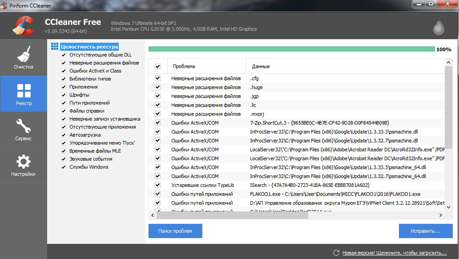Click the 100% scan progress bar

coord(291,49)
